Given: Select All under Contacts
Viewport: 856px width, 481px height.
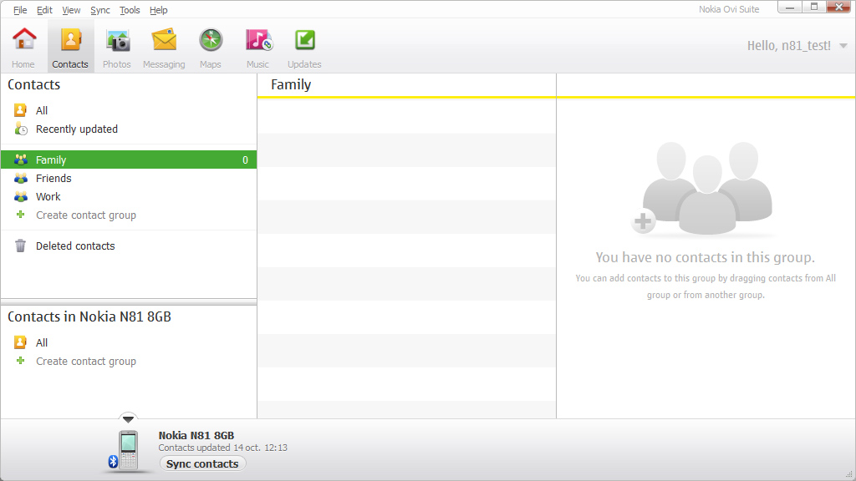Looking at the screenshot, I should [x=42, y=111].
